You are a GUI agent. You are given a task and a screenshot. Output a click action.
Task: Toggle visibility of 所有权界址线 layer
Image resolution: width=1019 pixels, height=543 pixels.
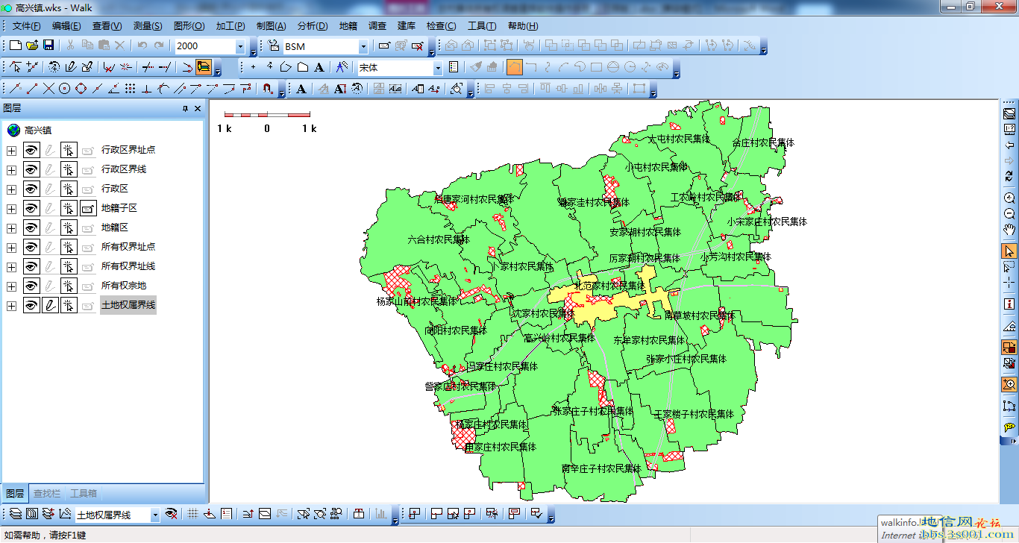coord(31,266)
